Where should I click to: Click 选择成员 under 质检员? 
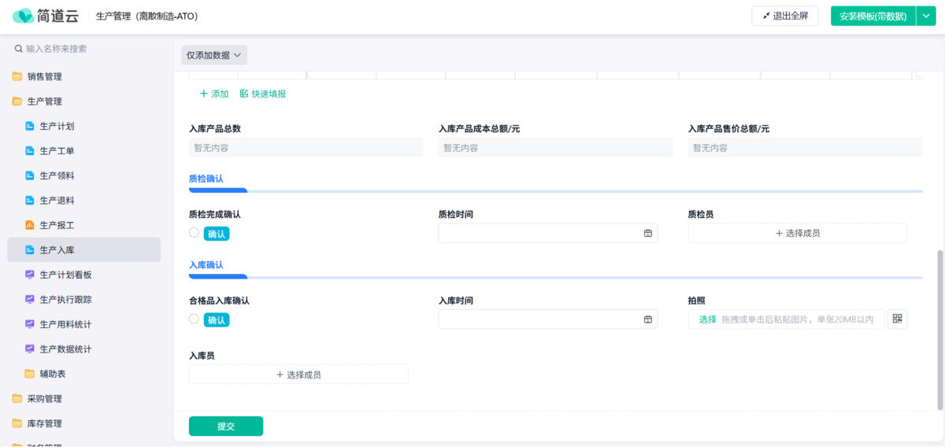click(x=797, y=233)
